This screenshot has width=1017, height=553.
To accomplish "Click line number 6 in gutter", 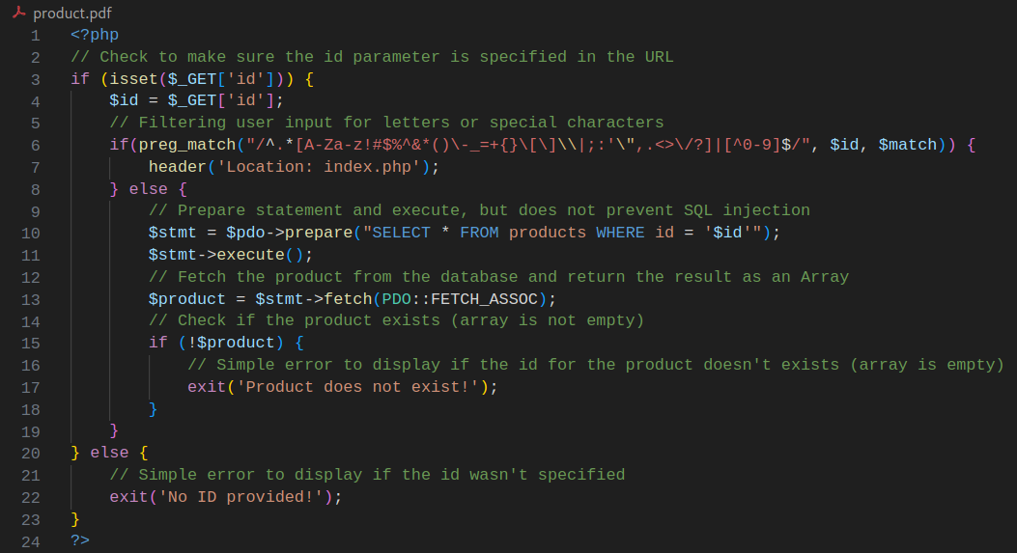I will 35,145.
